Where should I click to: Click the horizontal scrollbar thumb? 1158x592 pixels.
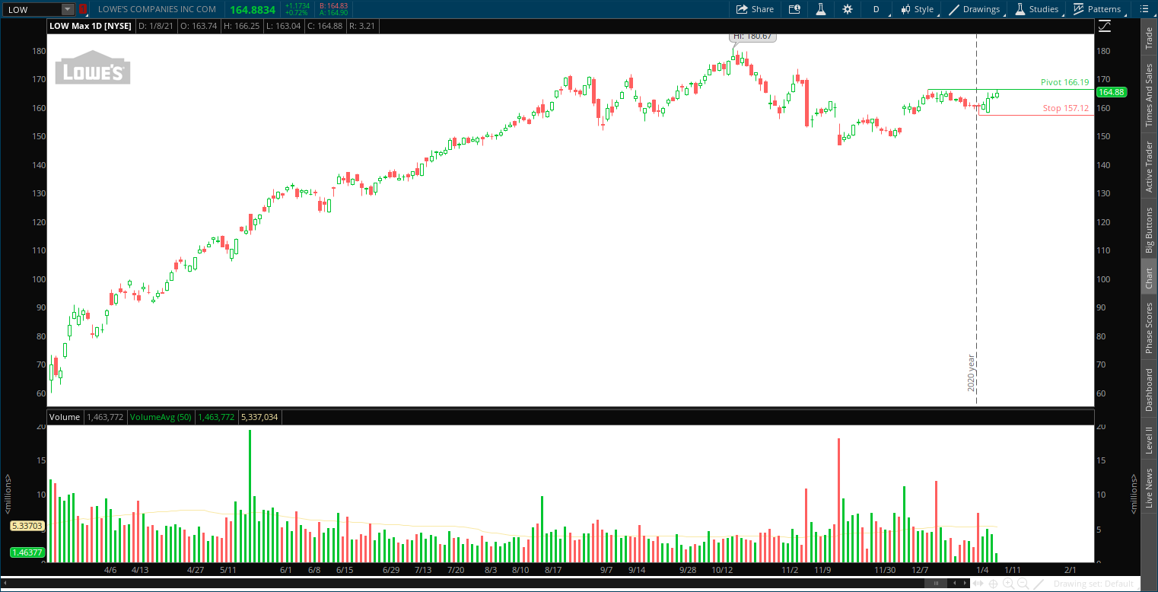click(936, 584)
